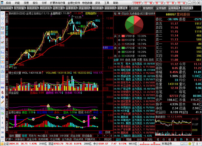This screenshot has height=146, width=202.
Task: Open the 综合新闻 dropdown
Action: [7, 8]
